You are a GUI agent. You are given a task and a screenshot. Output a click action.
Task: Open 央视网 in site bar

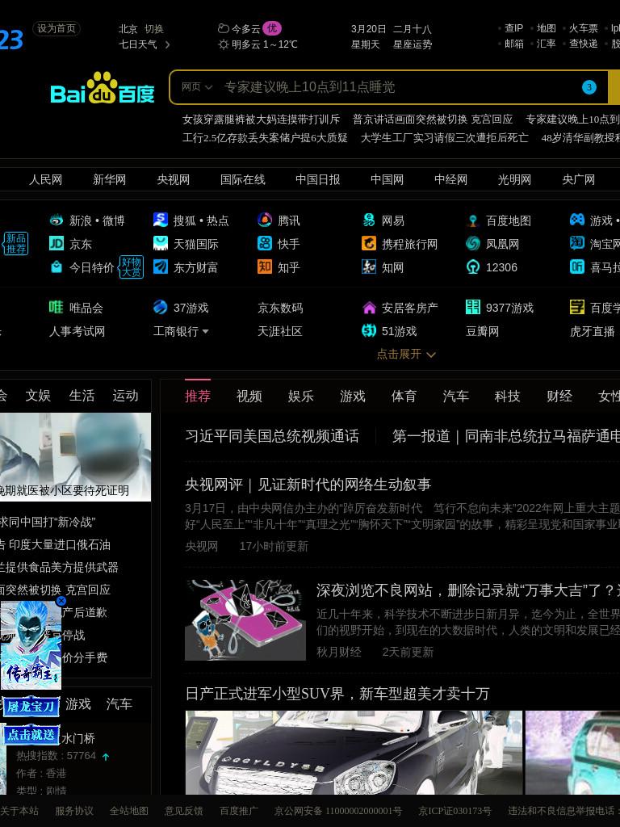pos(173,180)
